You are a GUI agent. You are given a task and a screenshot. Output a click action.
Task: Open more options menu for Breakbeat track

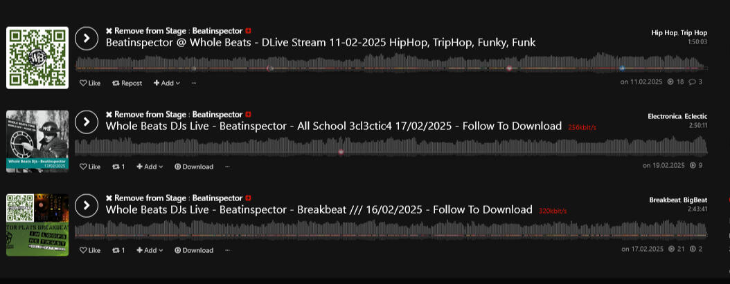tap(227, 250)
